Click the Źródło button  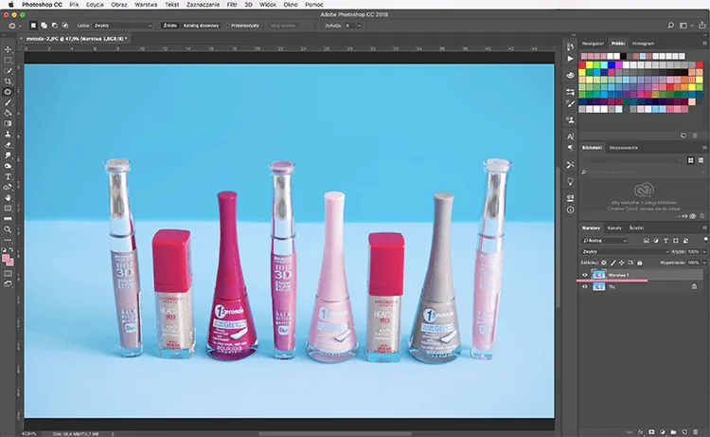coord(169,26)
